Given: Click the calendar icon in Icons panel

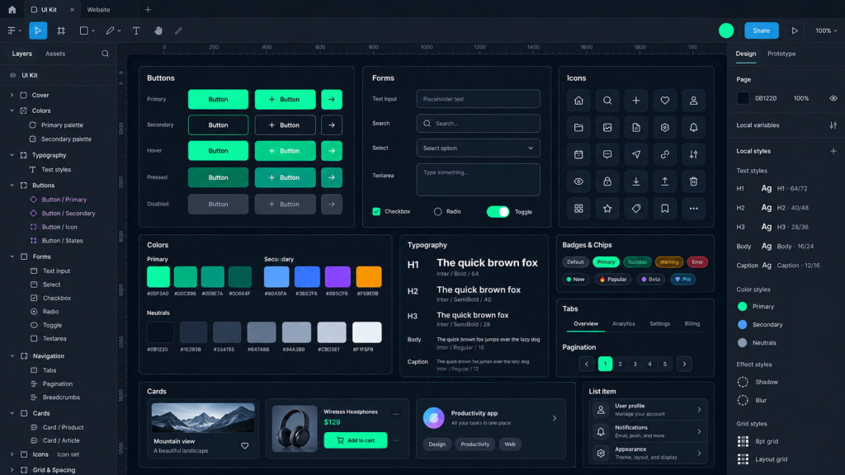Looking at the screenshot, I should click(578, 154).
